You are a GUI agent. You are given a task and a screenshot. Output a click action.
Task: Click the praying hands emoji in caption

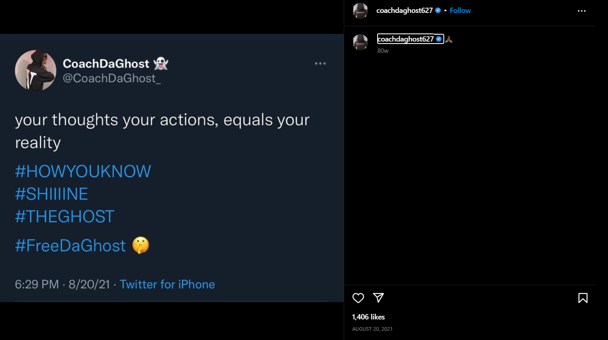coord(449,39)
